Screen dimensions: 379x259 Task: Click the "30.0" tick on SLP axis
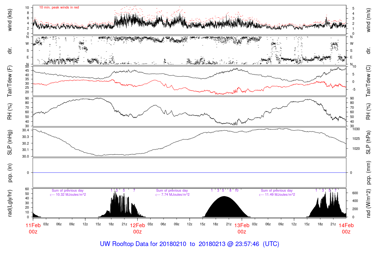point(26,156)
